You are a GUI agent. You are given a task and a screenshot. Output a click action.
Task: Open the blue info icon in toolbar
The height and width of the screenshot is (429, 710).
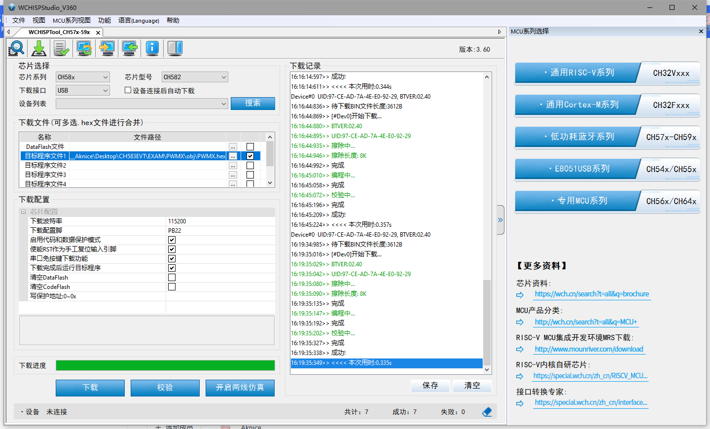click(152, 48)
